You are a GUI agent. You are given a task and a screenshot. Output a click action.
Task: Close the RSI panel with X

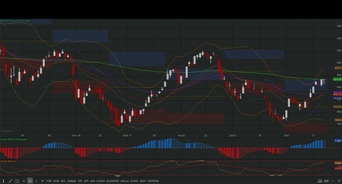(338, 163)
